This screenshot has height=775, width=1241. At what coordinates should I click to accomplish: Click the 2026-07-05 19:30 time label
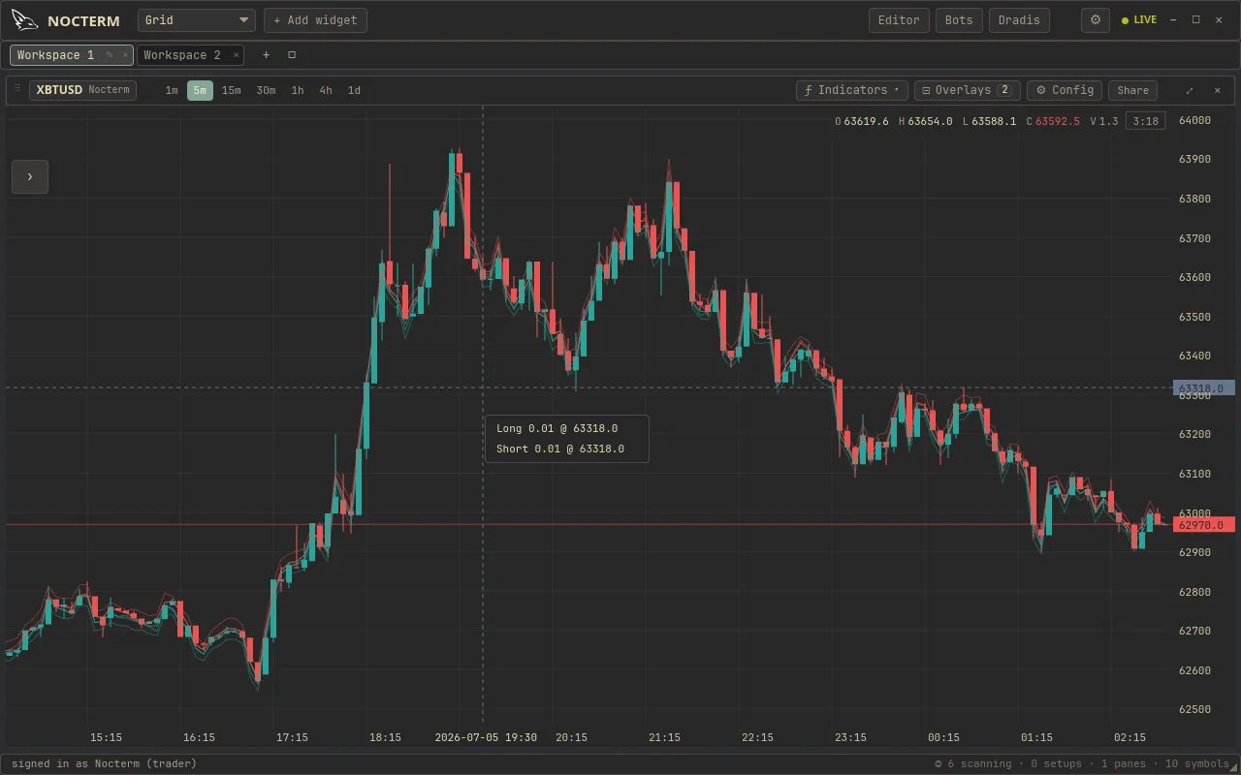click(486, 737)
